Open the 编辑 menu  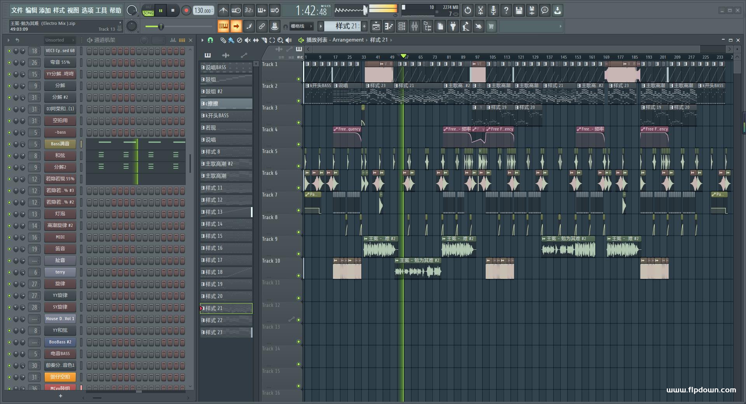[31, 10]
